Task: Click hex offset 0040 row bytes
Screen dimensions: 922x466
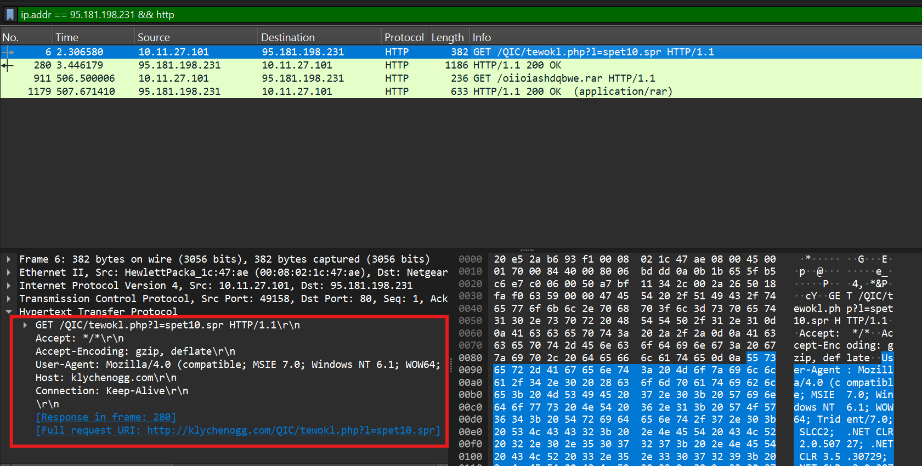Action: [x=635, y=309]
